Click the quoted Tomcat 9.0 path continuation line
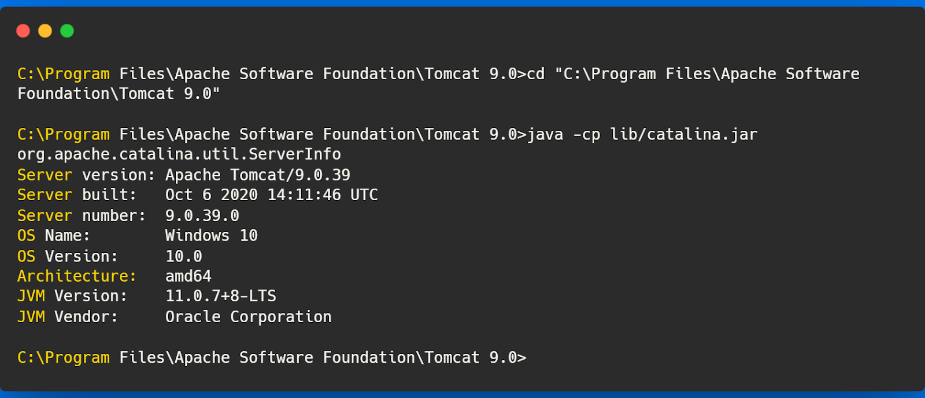 coord(119,94)
